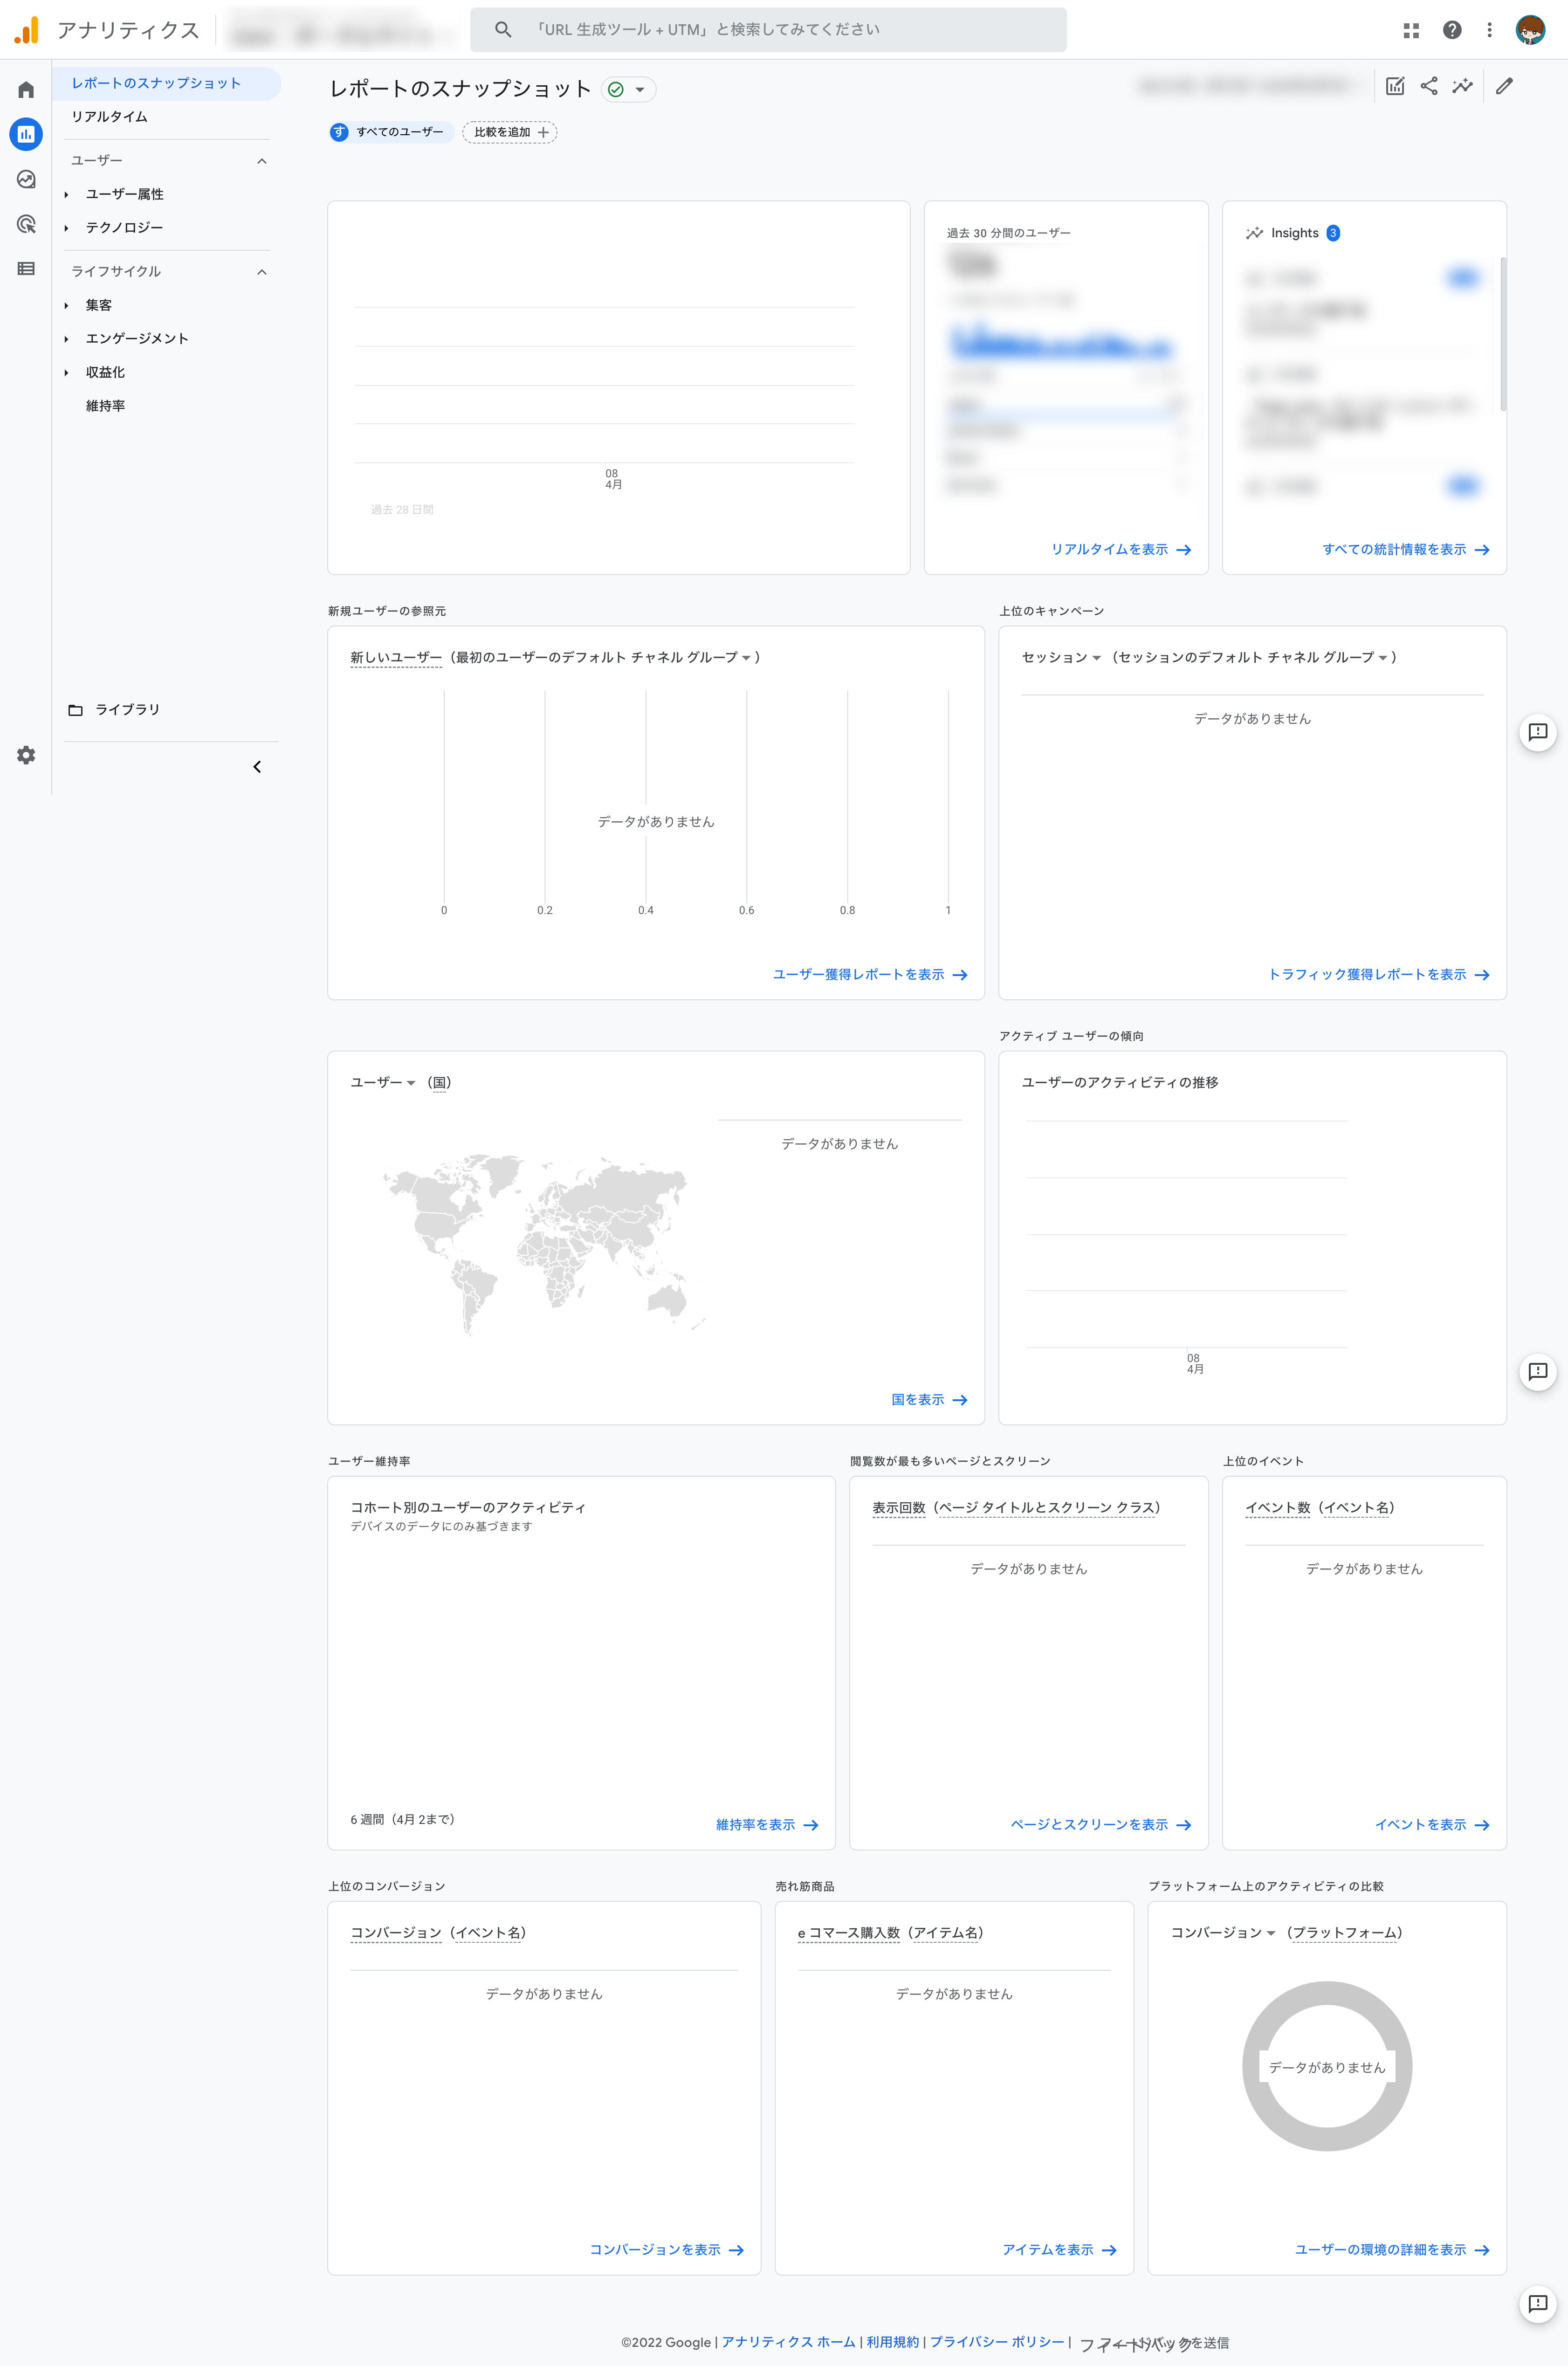The height and width of the screenshot is (2366, 1568).
Task: Open the Advertising cursor icon in left rail
Action: pos(26,224)
